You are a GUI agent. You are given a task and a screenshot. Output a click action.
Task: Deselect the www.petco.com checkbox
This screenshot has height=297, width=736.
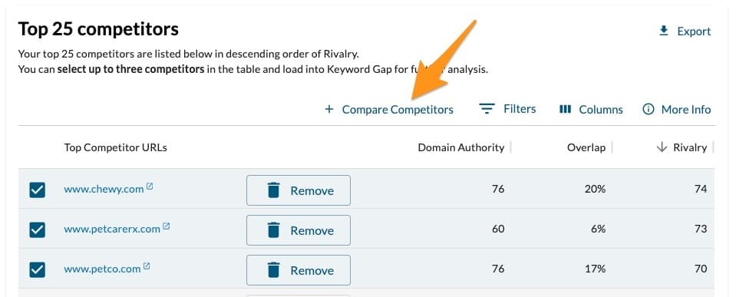point(37,270)
